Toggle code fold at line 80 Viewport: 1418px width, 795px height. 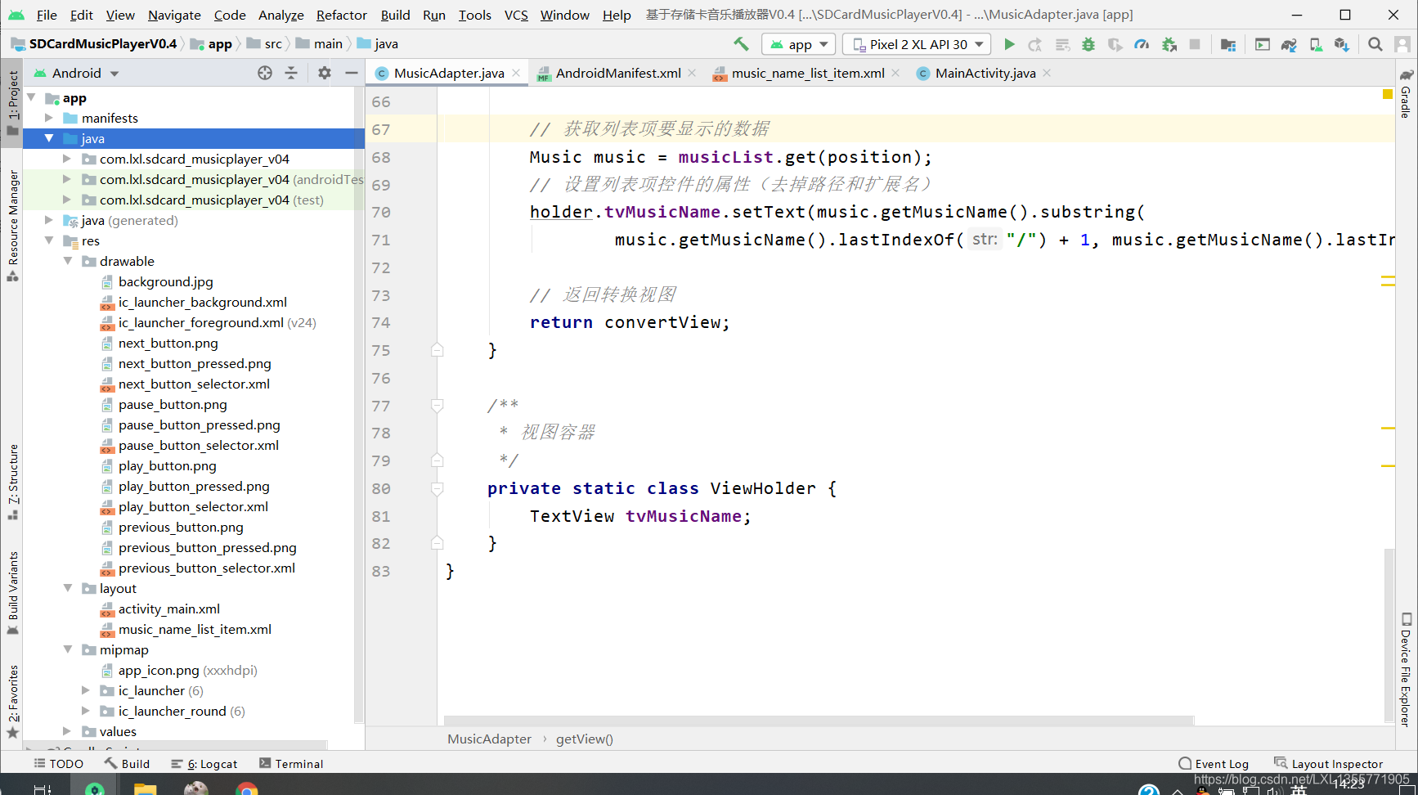(x=438, y=488)
